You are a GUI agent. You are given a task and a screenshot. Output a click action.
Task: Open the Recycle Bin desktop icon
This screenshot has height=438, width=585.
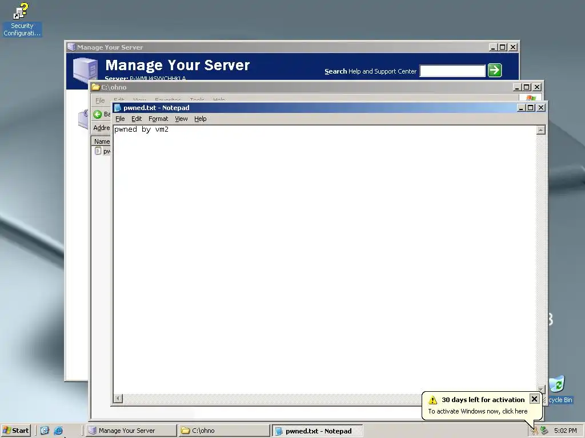(x=559, y=389)
